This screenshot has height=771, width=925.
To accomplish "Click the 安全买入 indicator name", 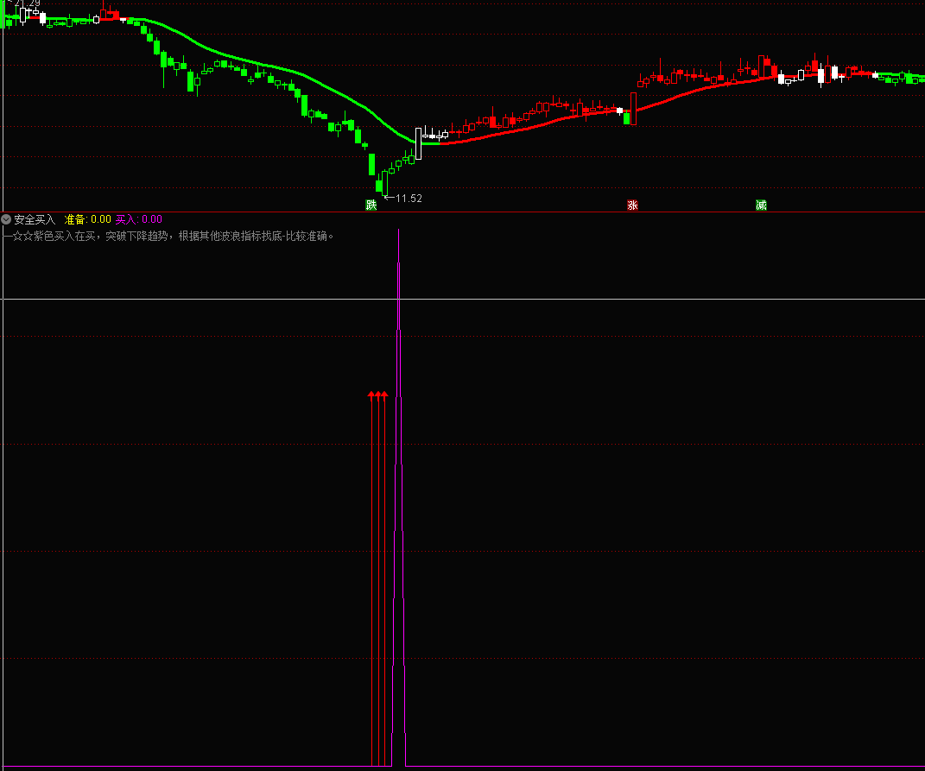I will 35,219.
